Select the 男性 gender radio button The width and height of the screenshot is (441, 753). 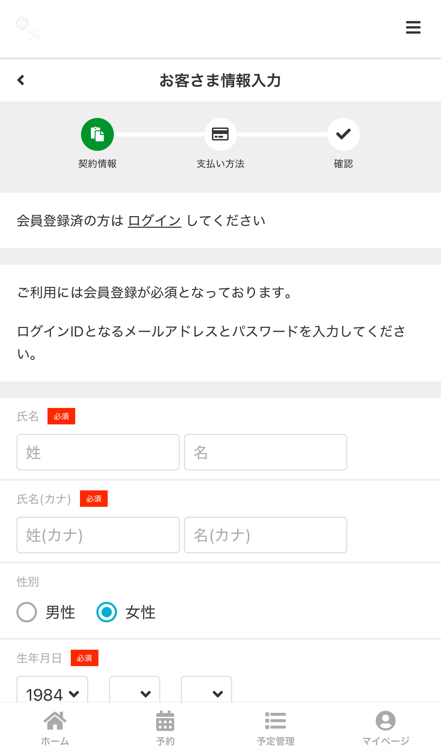(x=26, y=612)
